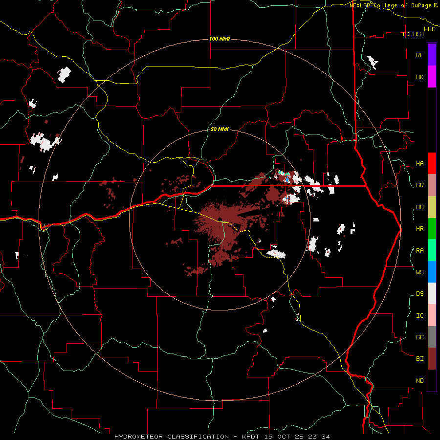Click the UK legend label
Viewport: 440px width, 440px height.
(419, 77)
